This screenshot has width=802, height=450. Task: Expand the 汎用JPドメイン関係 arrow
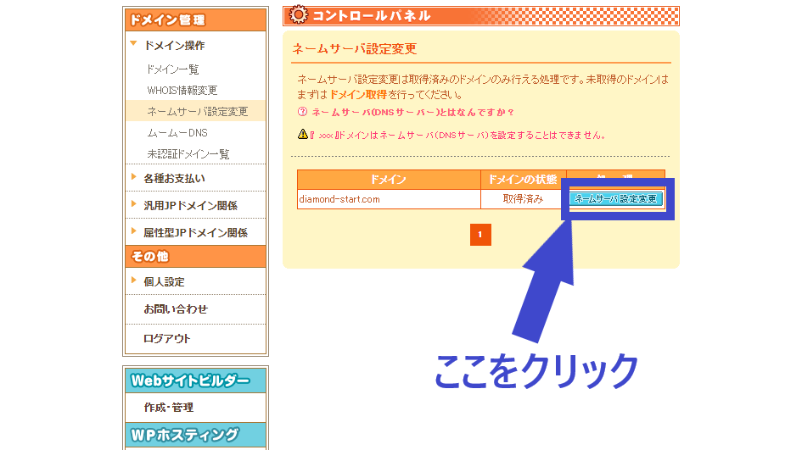point(133,204)
